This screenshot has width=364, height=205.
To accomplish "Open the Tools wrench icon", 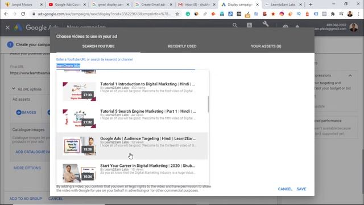I will coord(266,24).
